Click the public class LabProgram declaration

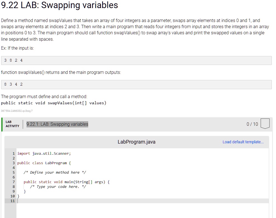43,163
